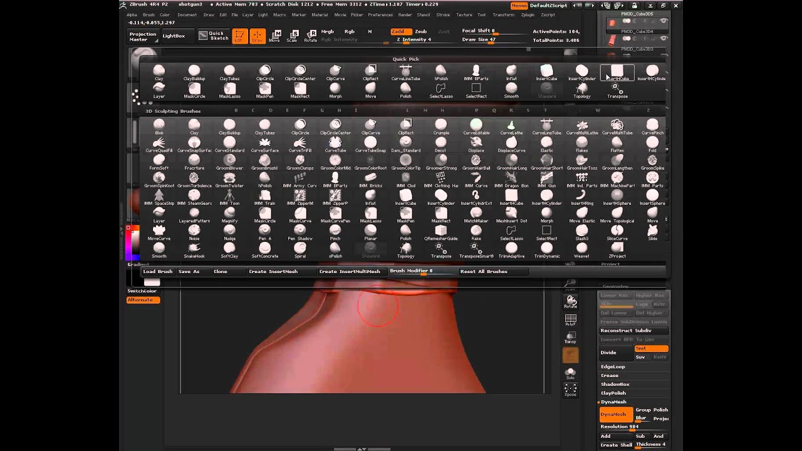The height and width of the screenshot is (451, 802).
Task: Toggle Draw mode button
Action: pyautogui.click(x=257, y=36)
